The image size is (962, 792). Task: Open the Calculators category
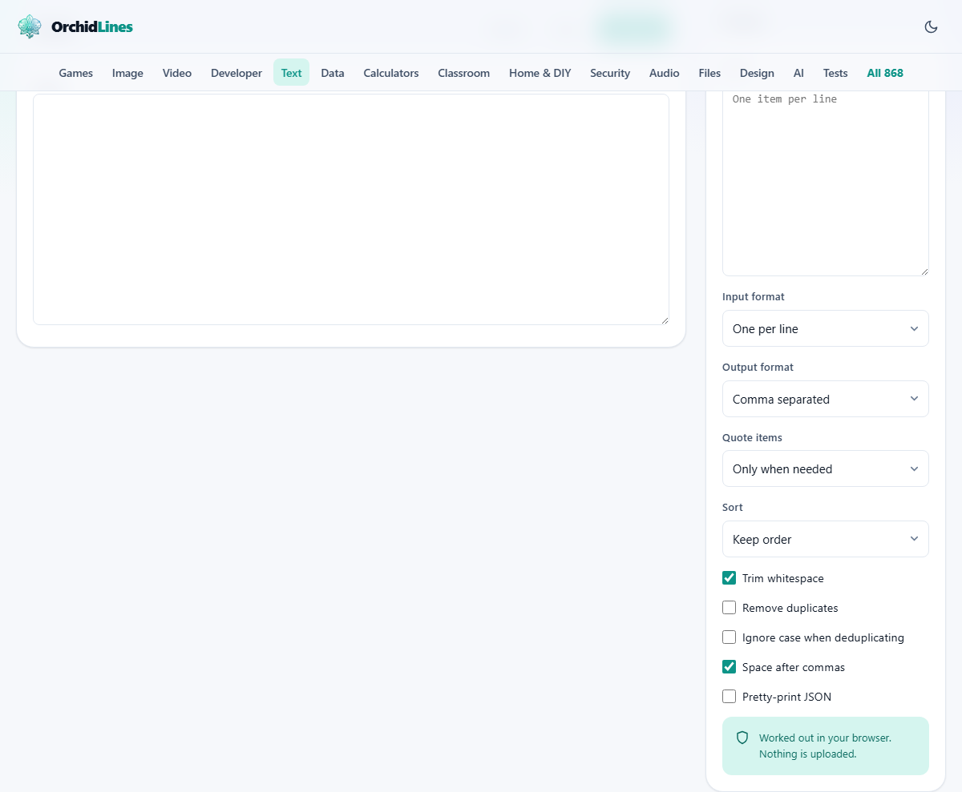[391, 73]
